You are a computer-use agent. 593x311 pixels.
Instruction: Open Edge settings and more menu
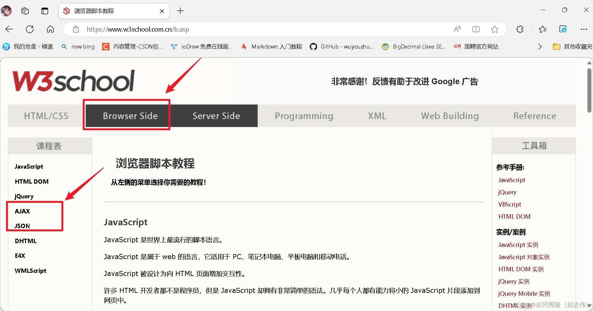584,29
